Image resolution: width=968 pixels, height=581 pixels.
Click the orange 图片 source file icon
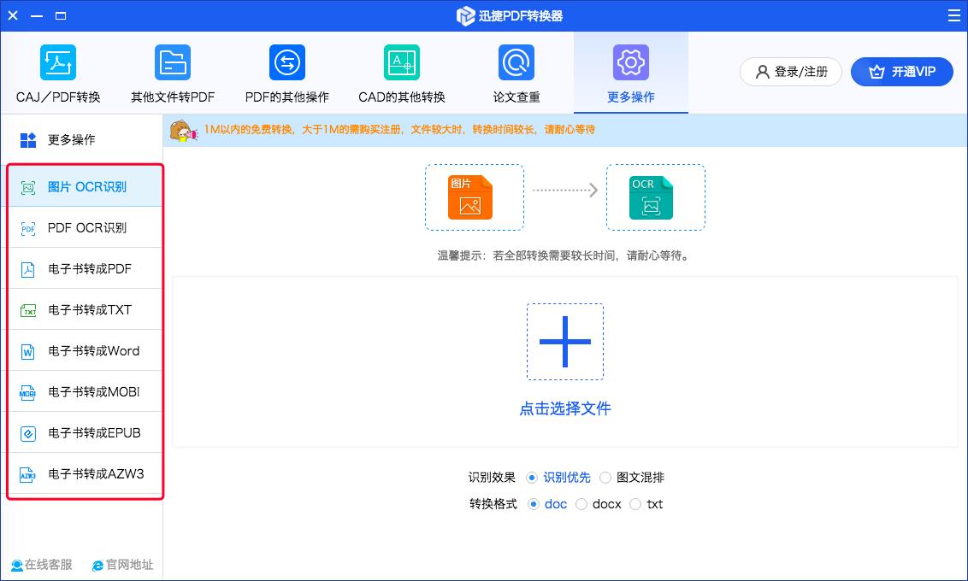click(470, 197)
